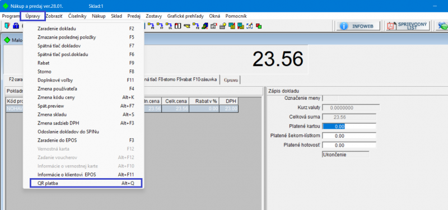This screenshot has height=210, width=448.
Task: Click the cash register with yellow circle icon
Action: tap(222, 26)
